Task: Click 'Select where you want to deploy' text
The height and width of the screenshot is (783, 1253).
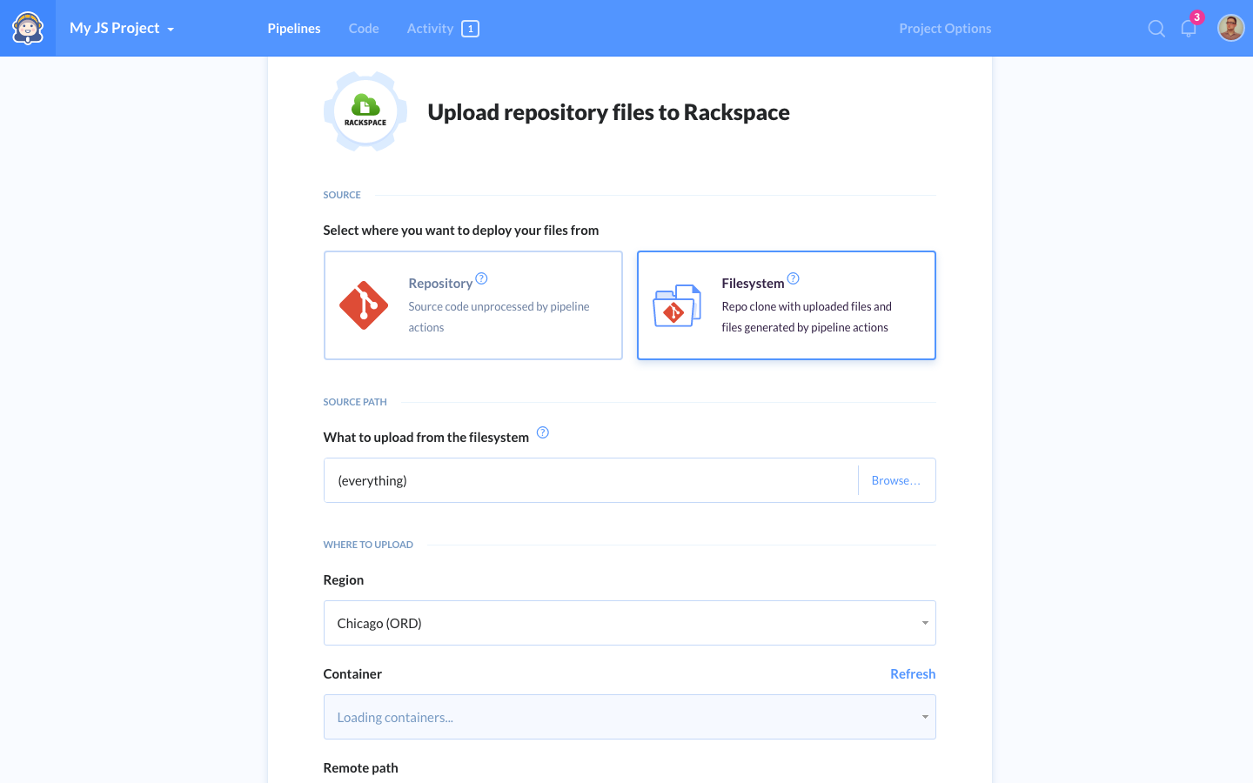Action: (461, 231)
